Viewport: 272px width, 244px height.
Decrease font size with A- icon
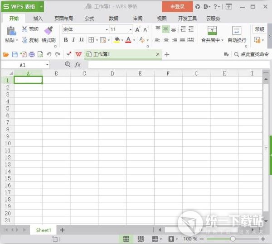click(146, 29)
